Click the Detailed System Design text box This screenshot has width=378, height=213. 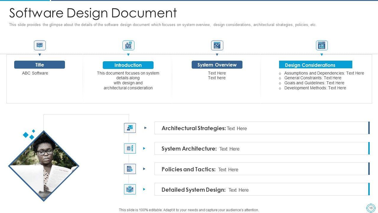point(261,190)
